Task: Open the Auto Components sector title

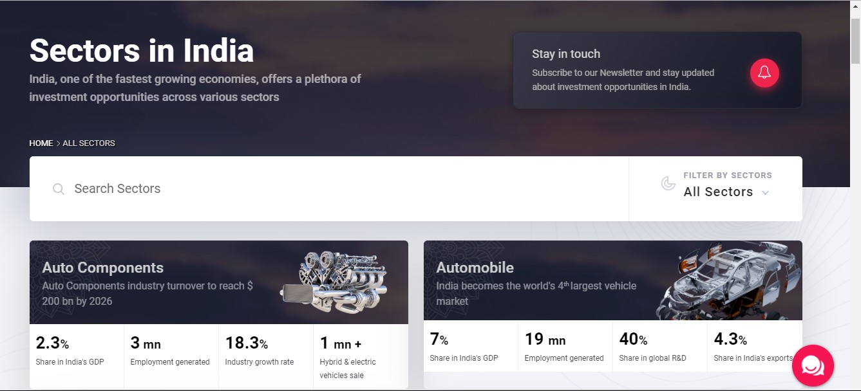Action: 103,268
